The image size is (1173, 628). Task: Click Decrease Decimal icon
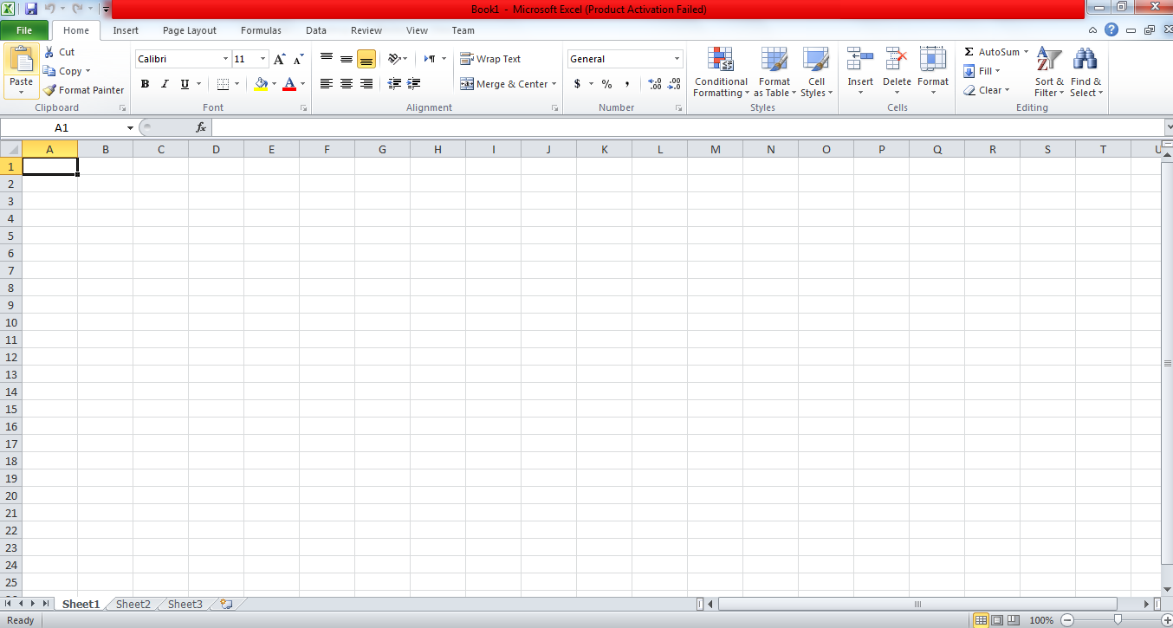click(675, 84)
